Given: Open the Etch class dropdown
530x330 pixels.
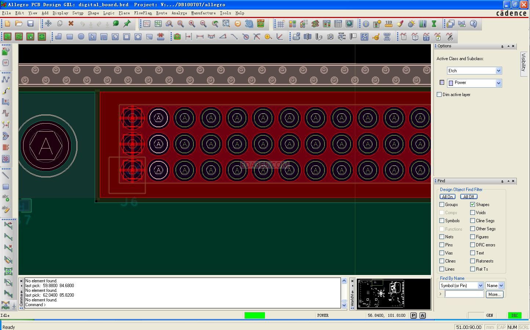Looking at the screenshot, I should [498, 71].
